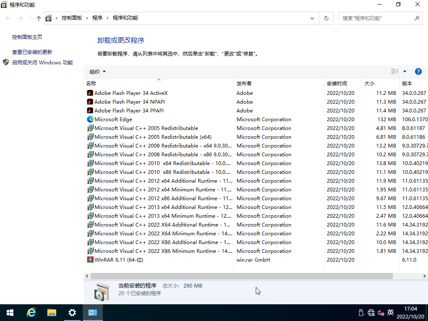Screen dimensions: 428x321
Task: Launch Internet Explorer from taskbar
Action: pos(31,313)
